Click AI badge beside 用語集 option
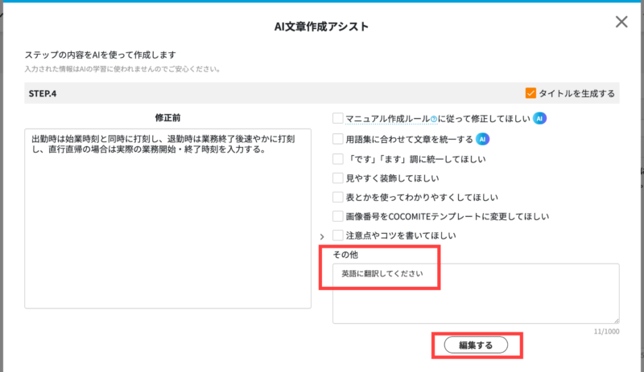Screen dimensions: 644x372 (482, 139)
